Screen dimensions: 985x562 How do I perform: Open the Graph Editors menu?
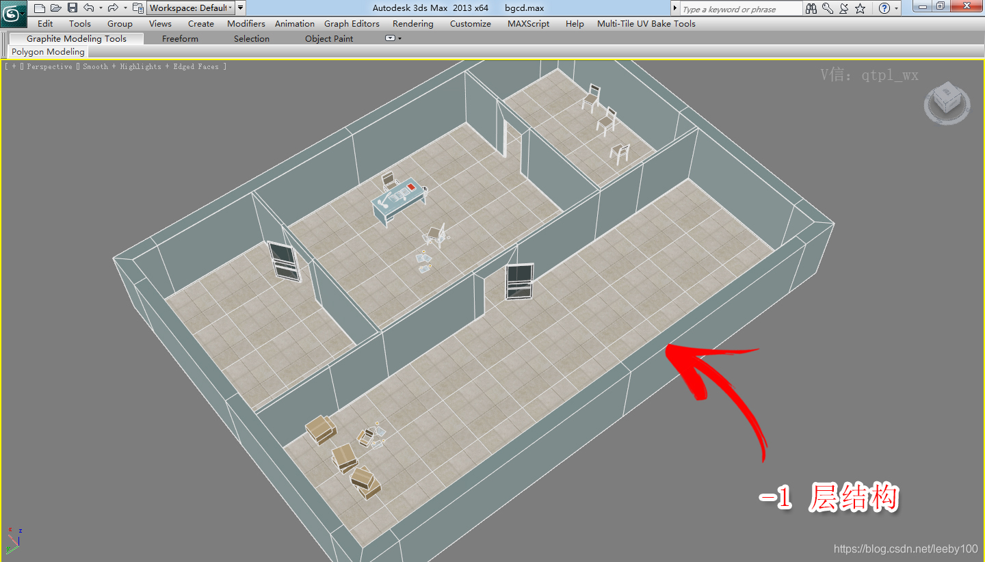pyautogui.click(x=352, y=23)
